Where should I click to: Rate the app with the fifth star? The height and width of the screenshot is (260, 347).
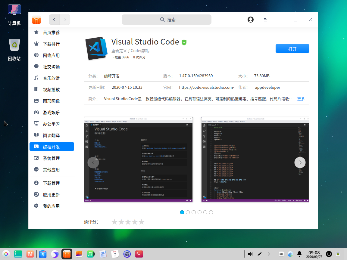coord(141,222)
